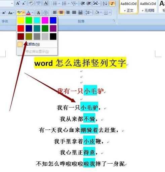This screenshot has height=172, width=165.
Task: Click the paragraph shading bucket icon
Action: pos(97,12)
